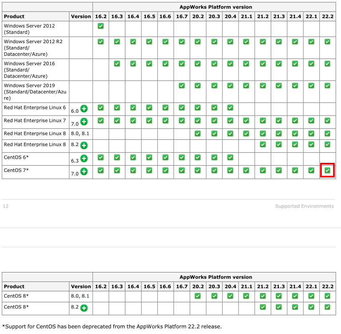Click Windows Server 2012 (Standard) checkmark under 16.2
Image resolution: width=341 pixels, height=334 pixels.
click(x=101, y=26)
